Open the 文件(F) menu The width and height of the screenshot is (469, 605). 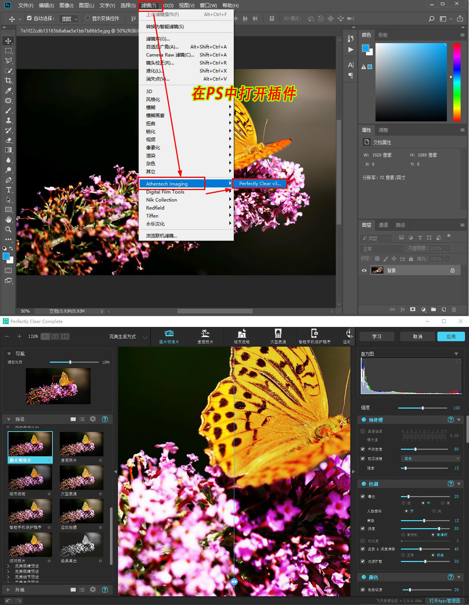[26, 5]
